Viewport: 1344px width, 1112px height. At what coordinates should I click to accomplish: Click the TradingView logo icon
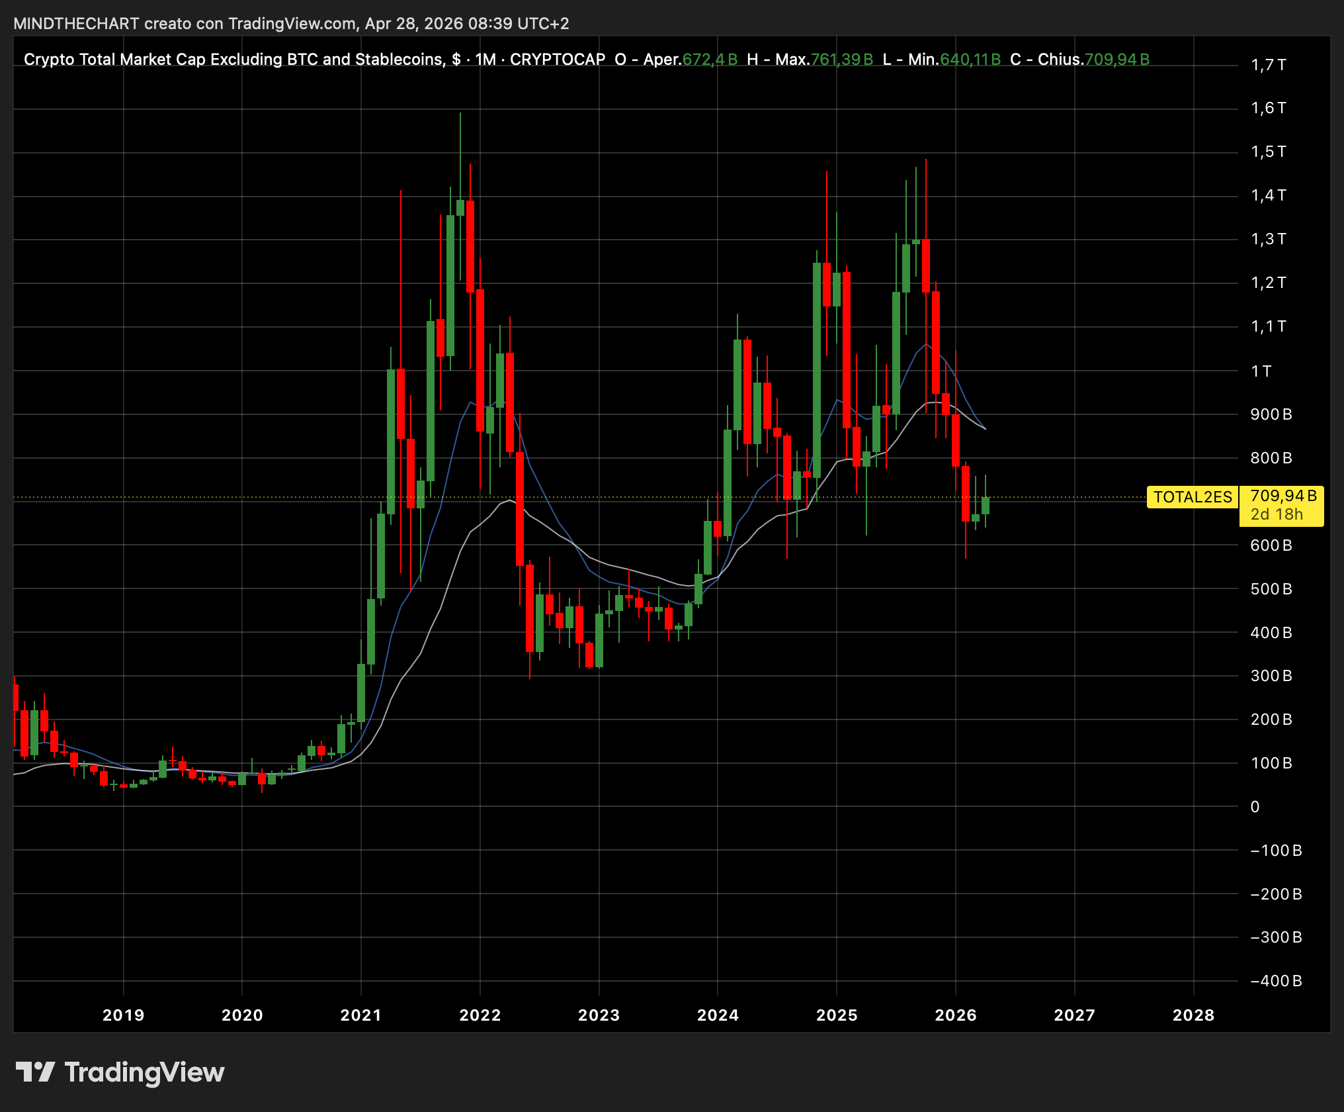pyautogui.click(x=35, y=1072)
